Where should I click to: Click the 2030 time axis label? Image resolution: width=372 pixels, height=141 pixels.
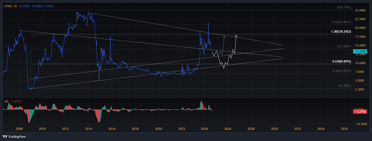pos(274,129)
